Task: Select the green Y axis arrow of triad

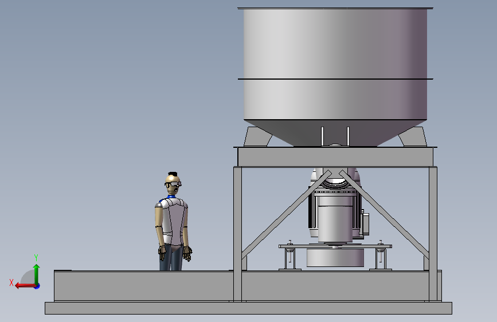Action: click(x=37, y=273)
